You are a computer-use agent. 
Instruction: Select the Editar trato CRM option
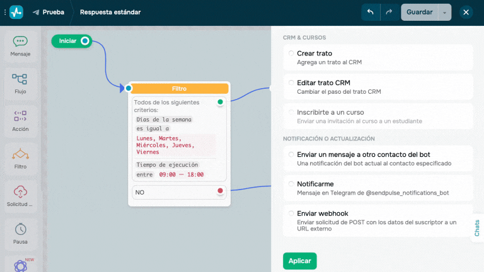pyautogui.click(x=291, y=82)
